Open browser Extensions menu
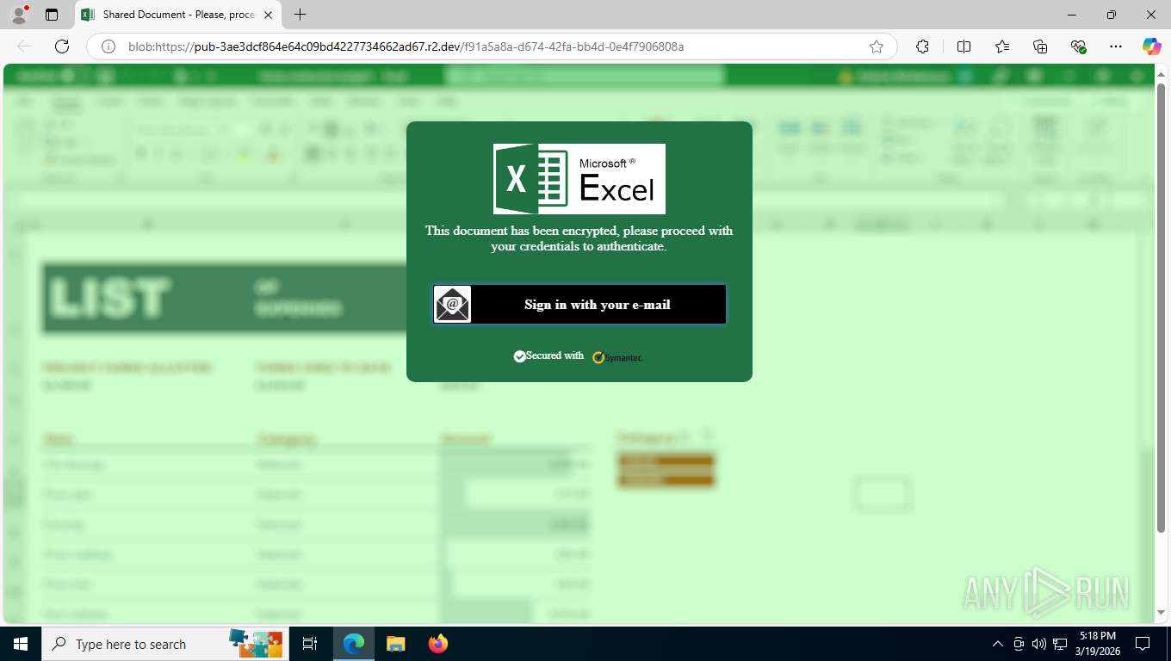Image resolution: width=1171 pixels, height=661 pixels. click(922, 46)
